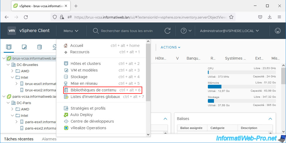286x143 pixels.
Task: Click the Mémoire usage bar
Action: click(242, 87)
